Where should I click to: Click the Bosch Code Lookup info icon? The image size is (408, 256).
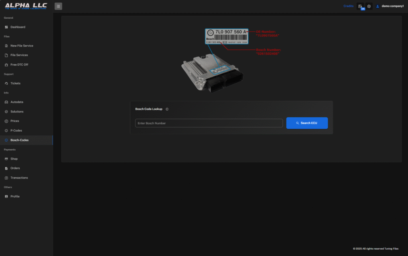167,109
